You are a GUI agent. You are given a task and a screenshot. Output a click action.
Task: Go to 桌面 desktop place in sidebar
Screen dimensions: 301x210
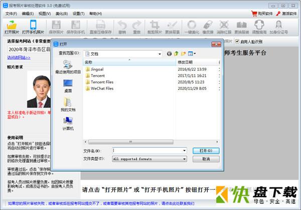[x=68, y=86]
